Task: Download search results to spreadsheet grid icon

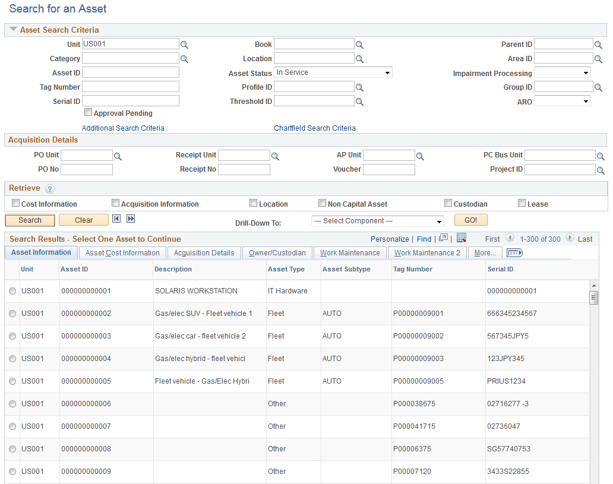Action: [462, 238]
